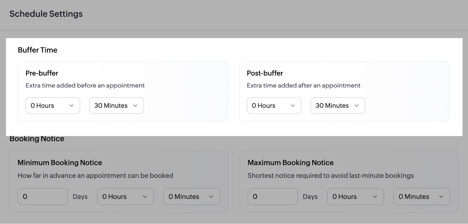Screen dimensions: 468x224
Task: Expand Minimum Booking Notice hours dropdown
Action: click(125, 197)
